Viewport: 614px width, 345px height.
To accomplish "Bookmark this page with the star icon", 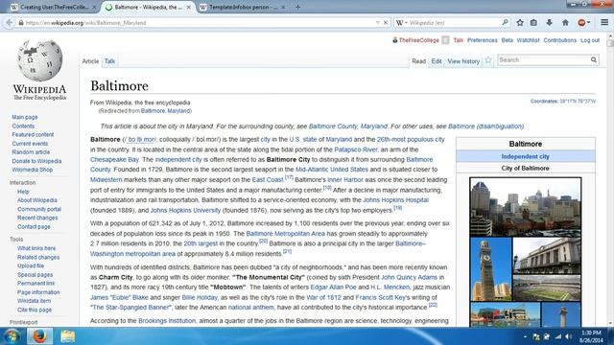I will tap(520, 23).
